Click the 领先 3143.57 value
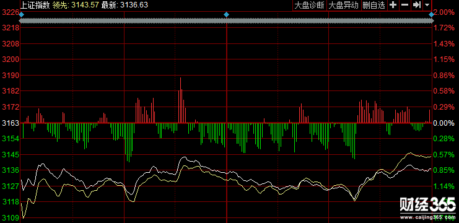Image resolution: width=459 pixels, height=223 pixels. click(x=76, y=5)
